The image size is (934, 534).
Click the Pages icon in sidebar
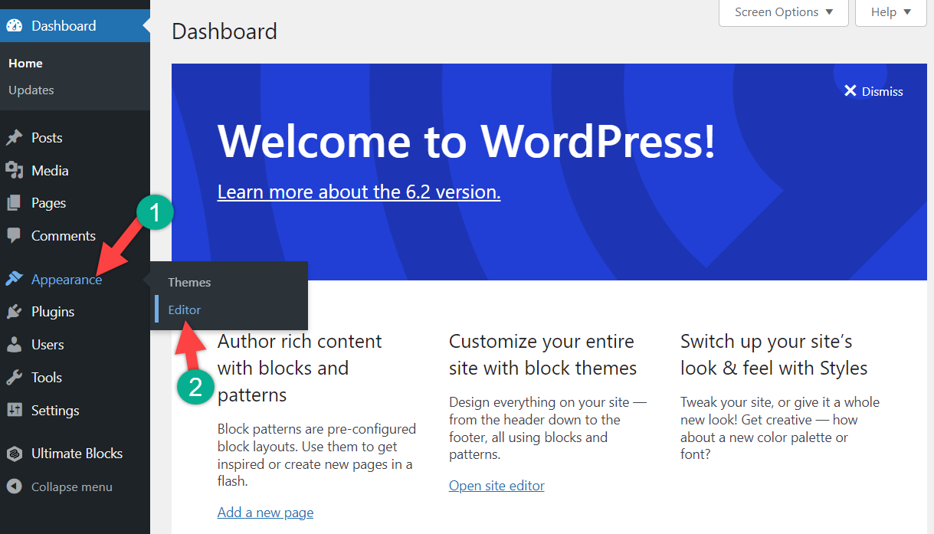point(15,203)
